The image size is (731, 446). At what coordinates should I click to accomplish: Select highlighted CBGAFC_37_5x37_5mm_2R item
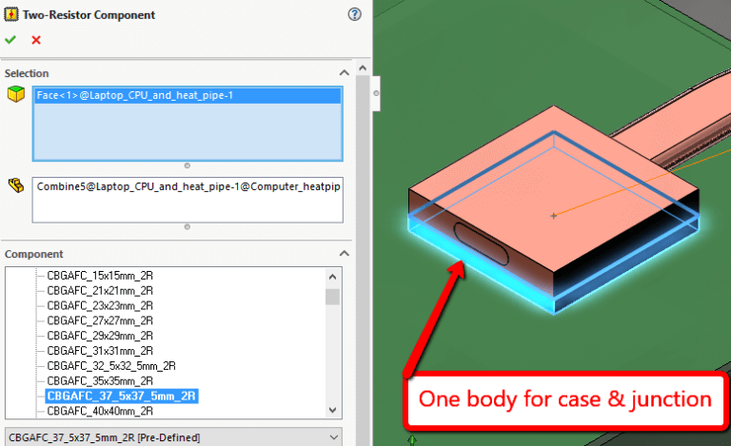click(121, 396)
